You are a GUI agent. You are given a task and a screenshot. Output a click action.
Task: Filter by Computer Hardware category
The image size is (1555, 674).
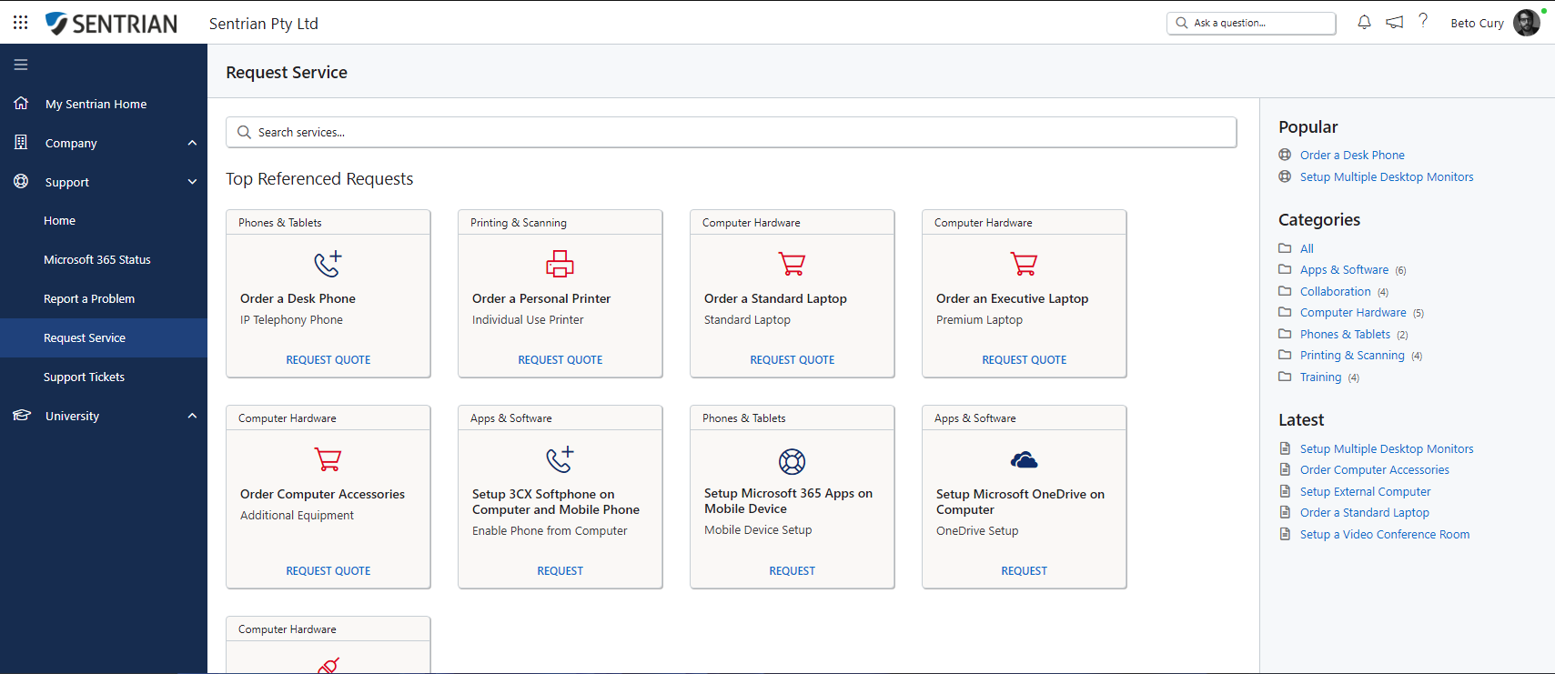1353,312
